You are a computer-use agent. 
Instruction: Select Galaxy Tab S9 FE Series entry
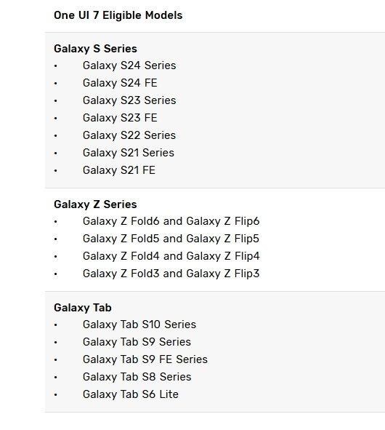pos(145,359)
